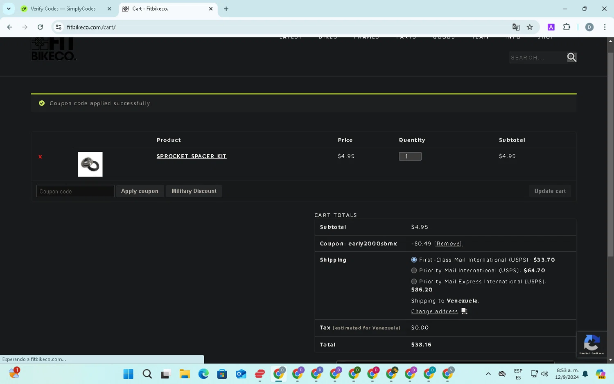The width and height of the screenshot is (614, 384).
Task: Open Outlook from the taskbar
Action: (x=241, y=374)
